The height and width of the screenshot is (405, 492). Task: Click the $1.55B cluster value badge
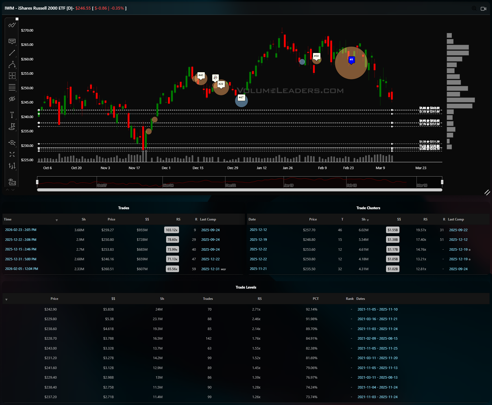pyautogui.click(x=393, y=230)
